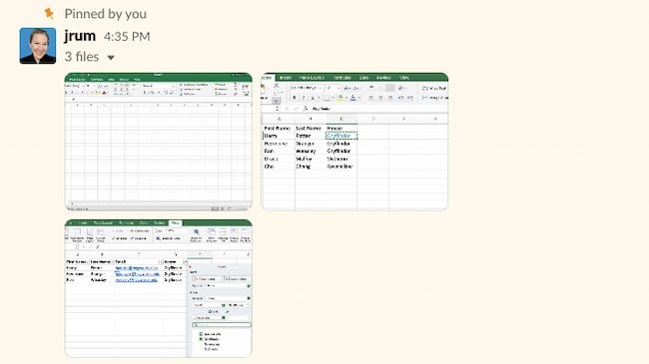This screenshot has width=649, height=364.
Task: Open jrum's profile avatar photo
Action: click(x=38, y=46)
